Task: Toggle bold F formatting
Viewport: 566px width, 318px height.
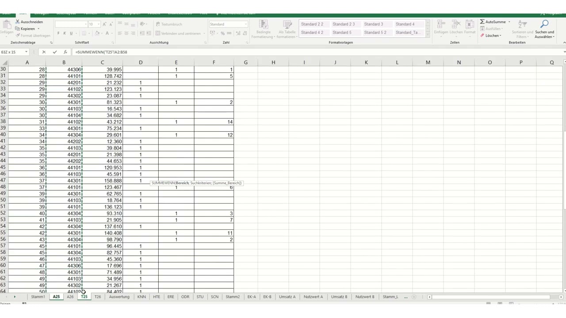Action: point(58,34)
